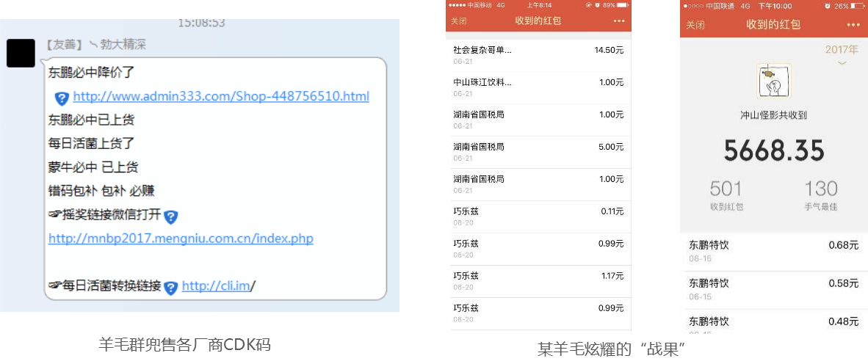The height and width of the screenshot is (364, 868).
Task: Click message line 东鹏必中已上货
Action: 91,120
